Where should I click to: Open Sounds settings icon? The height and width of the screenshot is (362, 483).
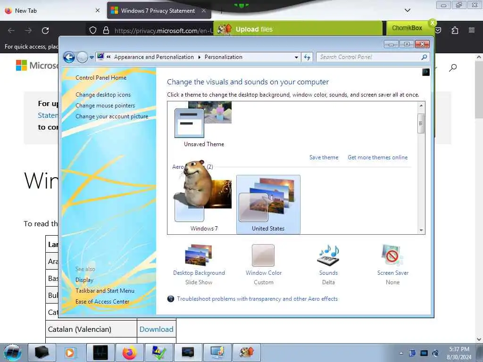[x=328, y=255]
